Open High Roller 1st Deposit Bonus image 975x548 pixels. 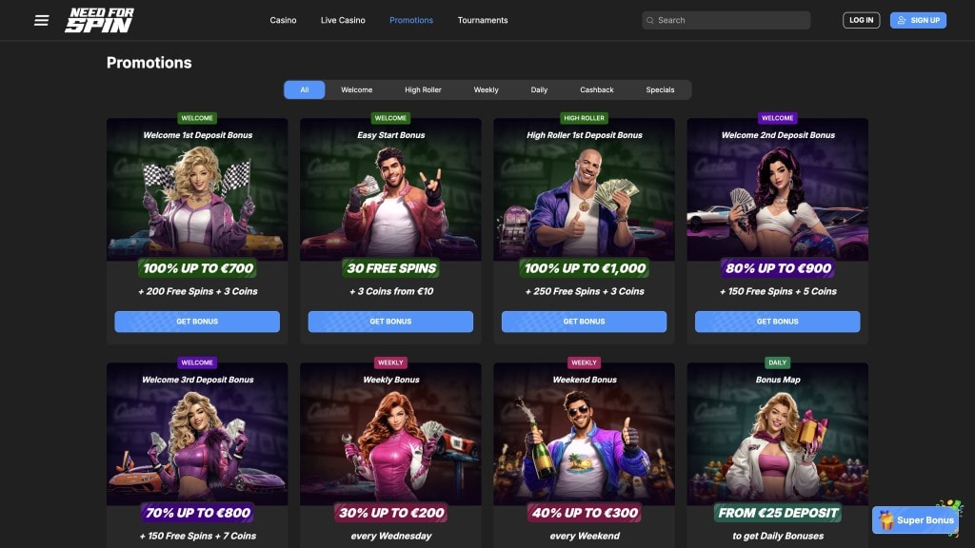click(x=584, y=189)
